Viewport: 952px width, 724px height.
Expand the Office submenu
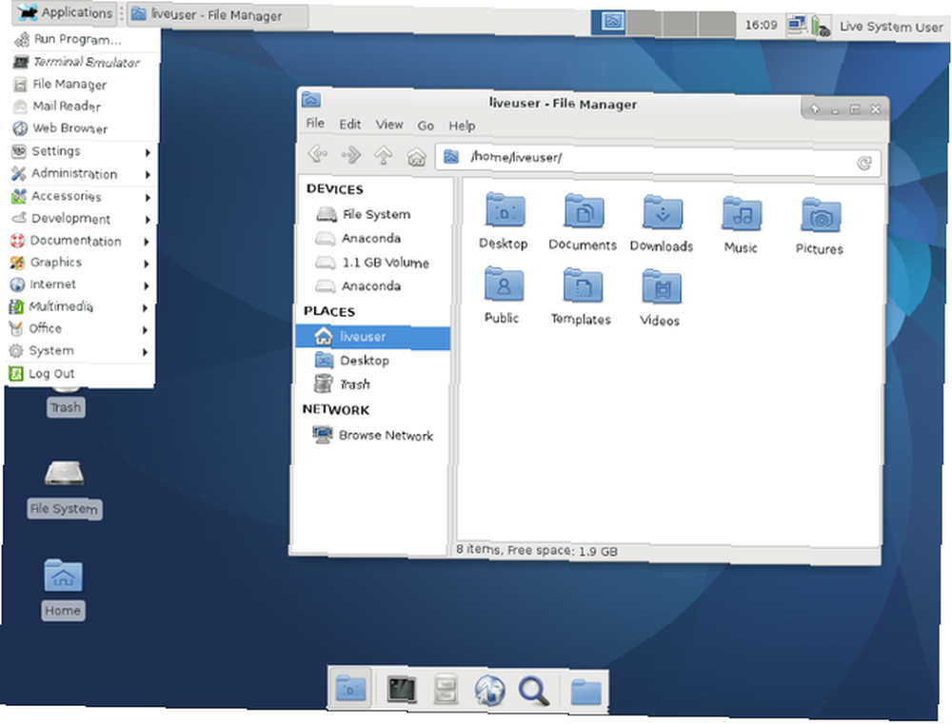pos(78,328)
